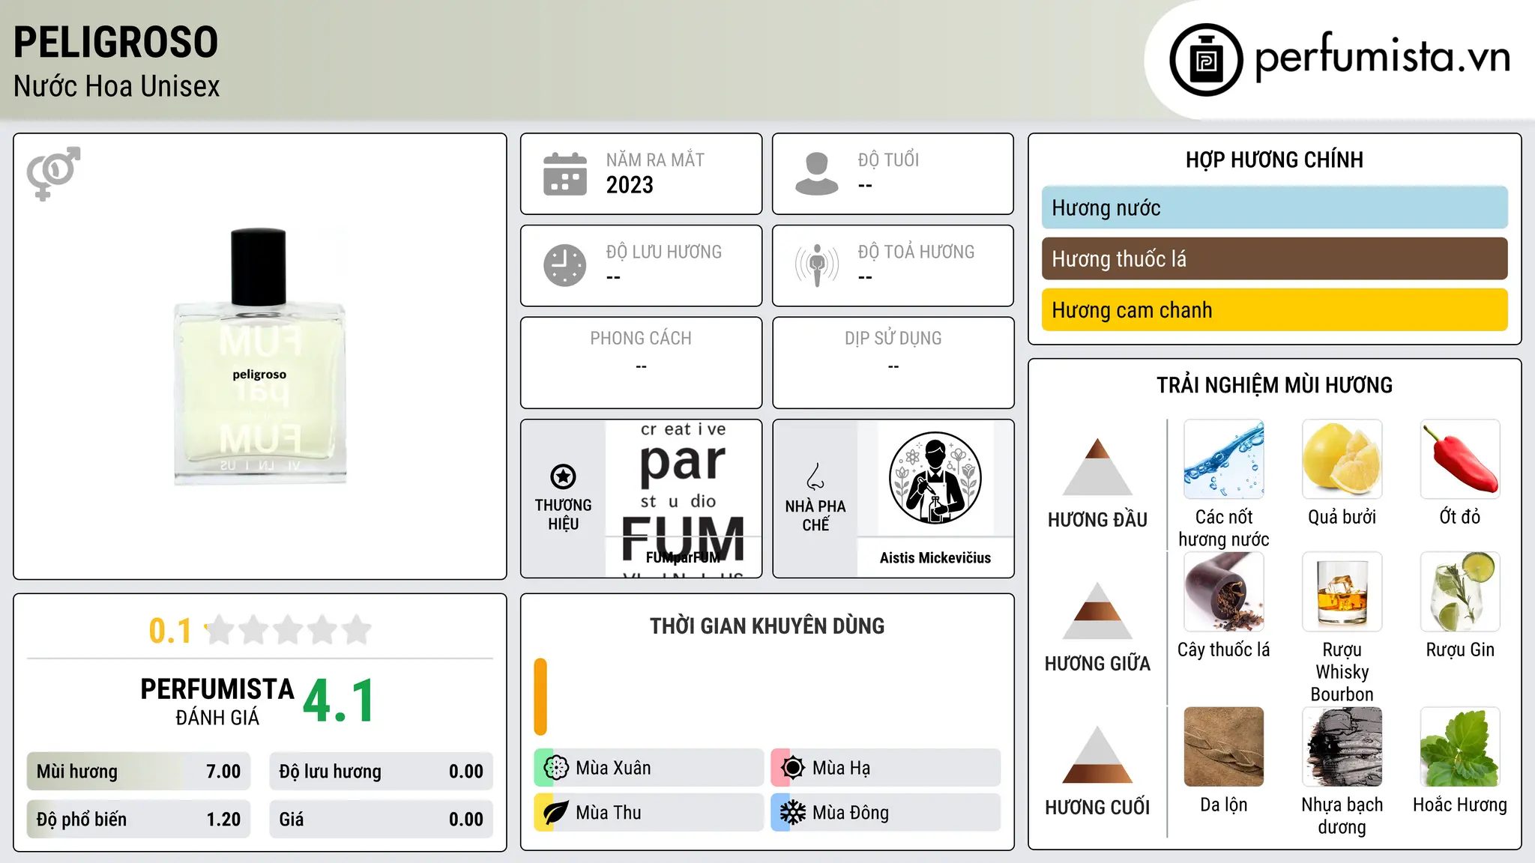1535x863 pixels.
Task: Click the Da lộn note caption
Action: (x=1224, y=805)
